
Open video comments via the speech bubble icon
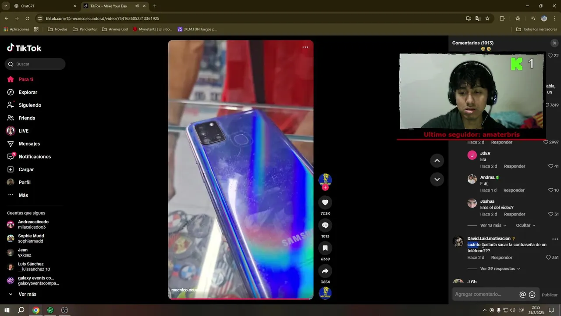coord(325,225)
